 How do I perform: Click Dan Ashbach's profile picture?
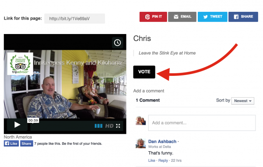tap(140, 143)
